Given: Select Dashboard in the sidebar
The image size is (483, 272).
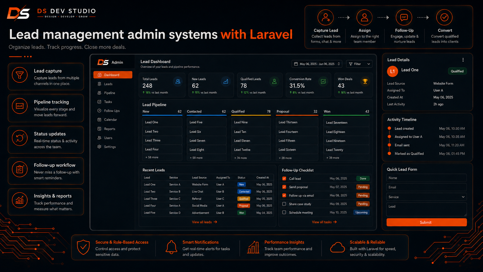Looking at the screenshot, I should pos(113,75).
